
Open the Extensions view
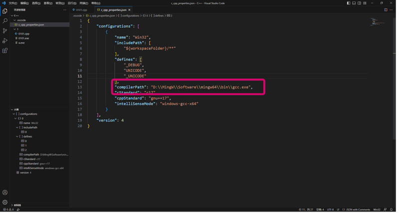(5, 51)
